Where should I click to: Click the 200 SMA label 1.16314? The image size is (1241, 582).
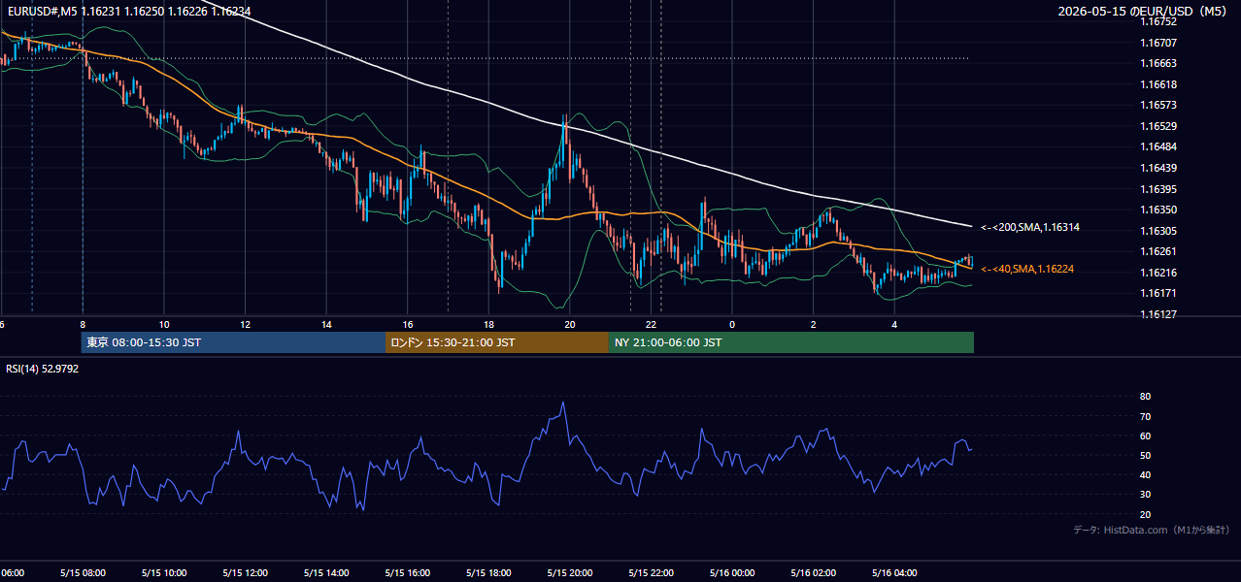click(x=1030, y=227)
